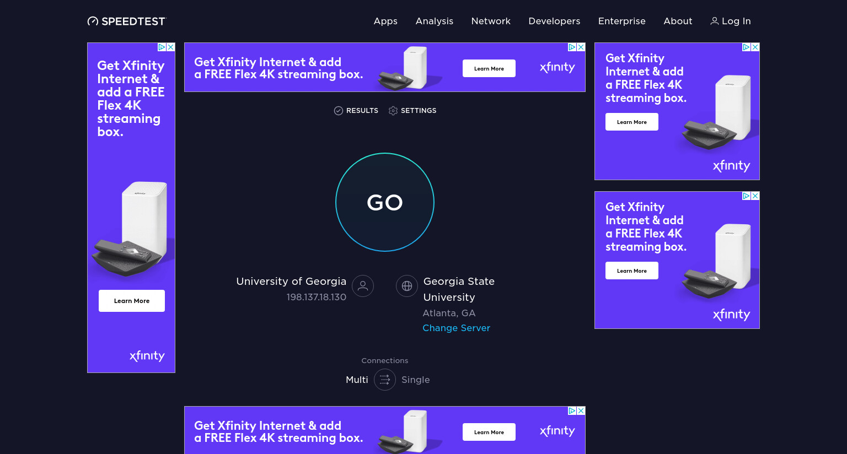Viewport: 847px width, 454px height.
Task: Click AdChoices icon on bottom banner ad
Action: click(572, 411)
